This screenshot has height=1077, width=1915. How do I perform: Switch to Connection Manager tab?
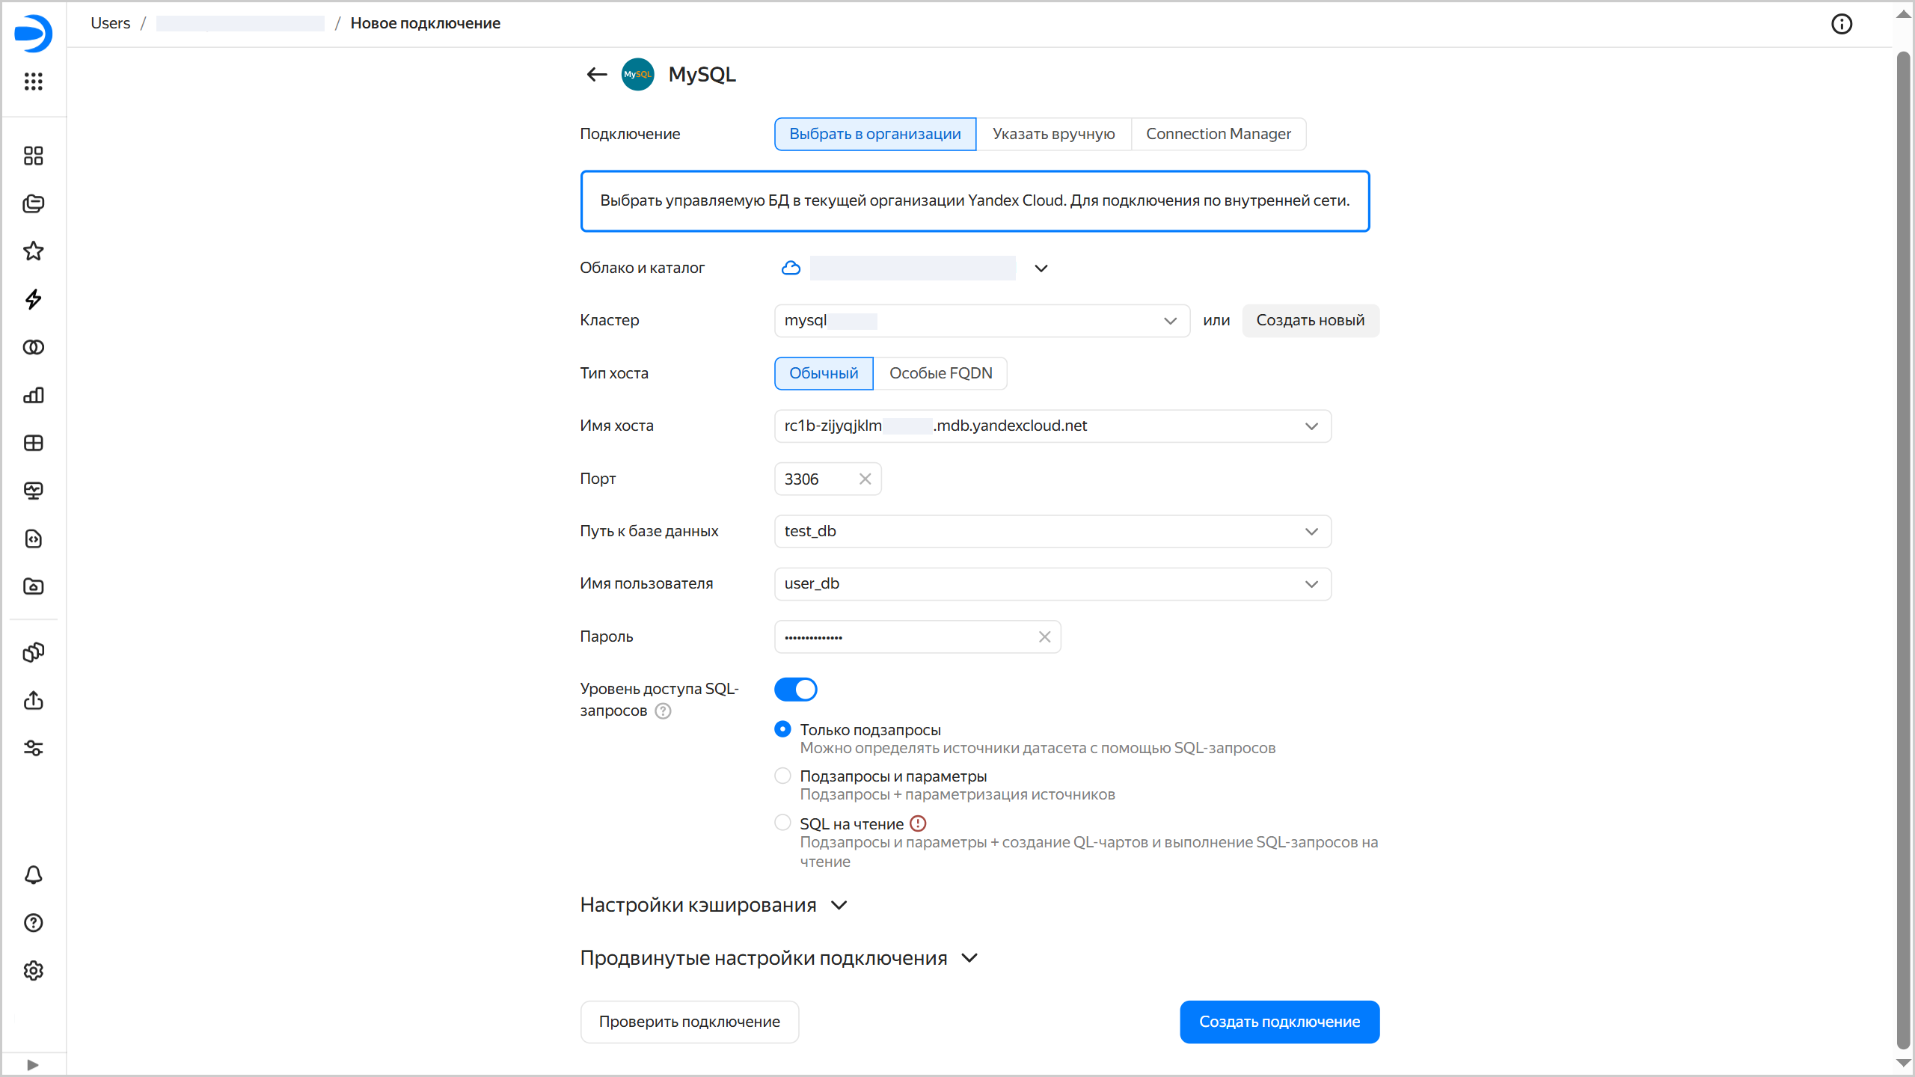pyautogui.click(x=1219, y=134)
